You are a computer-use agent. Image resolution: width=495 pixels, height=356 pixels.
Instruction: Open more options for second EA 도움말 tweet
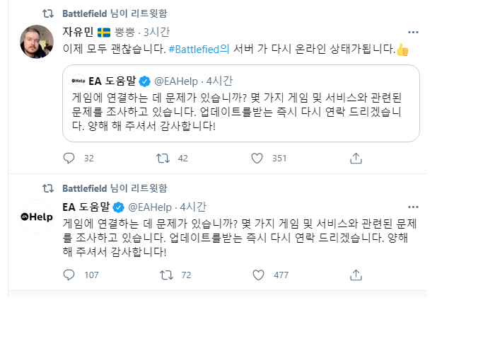414,207
